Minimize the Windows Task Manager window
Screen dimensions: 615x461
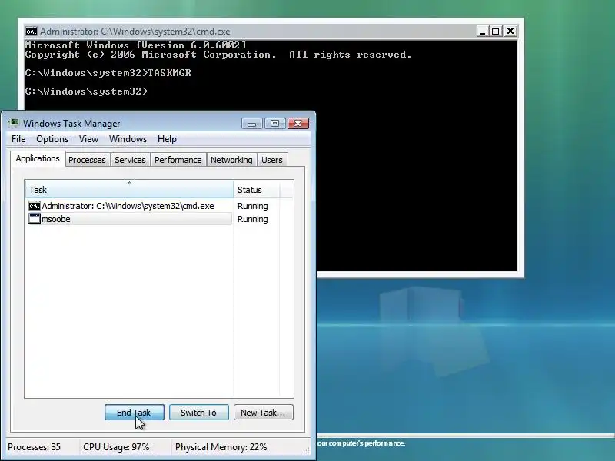pos(252,124)
